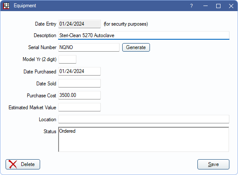Select the Model Yr input box
The height and width of the screenshot is (175, 238).
click(x=68, y=59)
